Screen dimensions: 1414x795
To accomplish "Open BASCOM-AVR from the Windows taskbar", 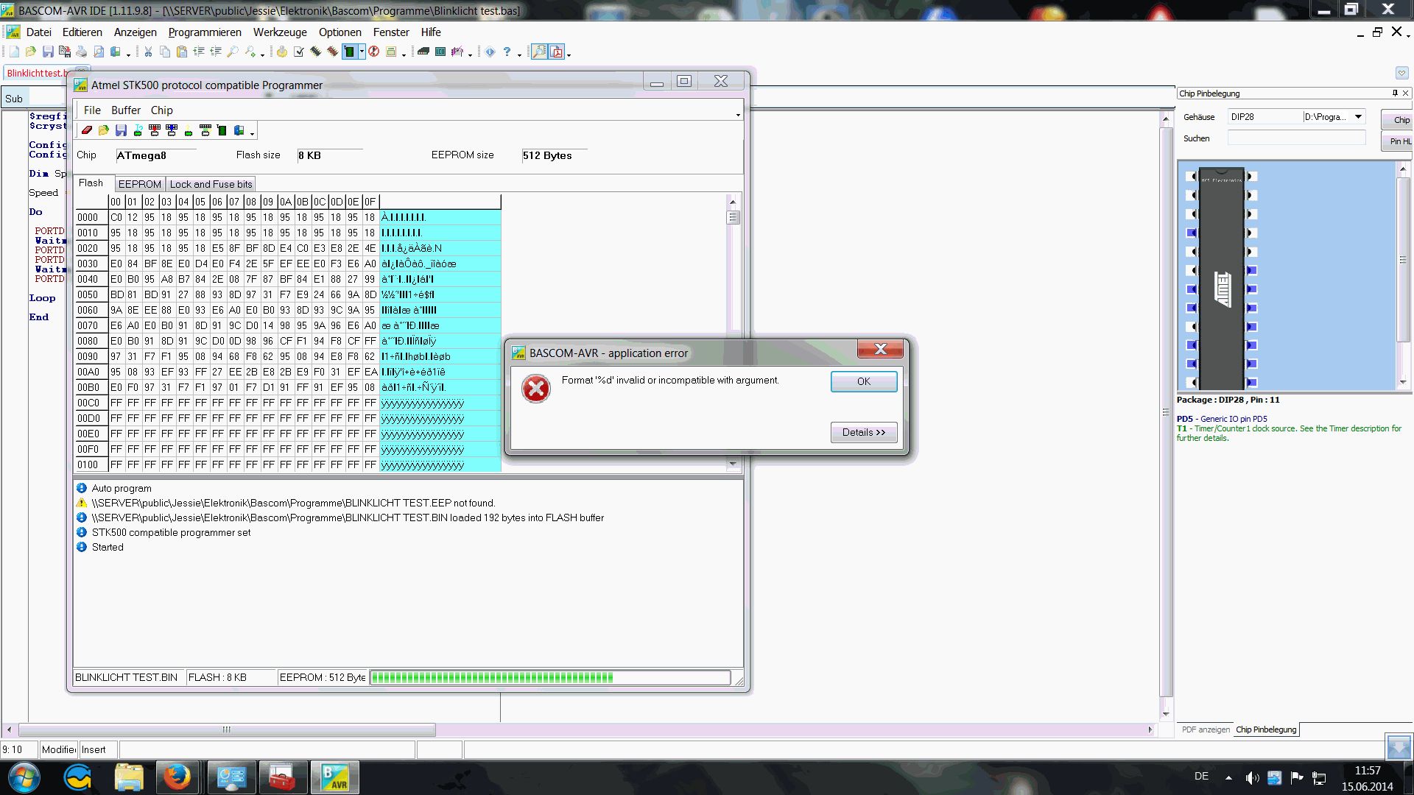I will [334, 777].
